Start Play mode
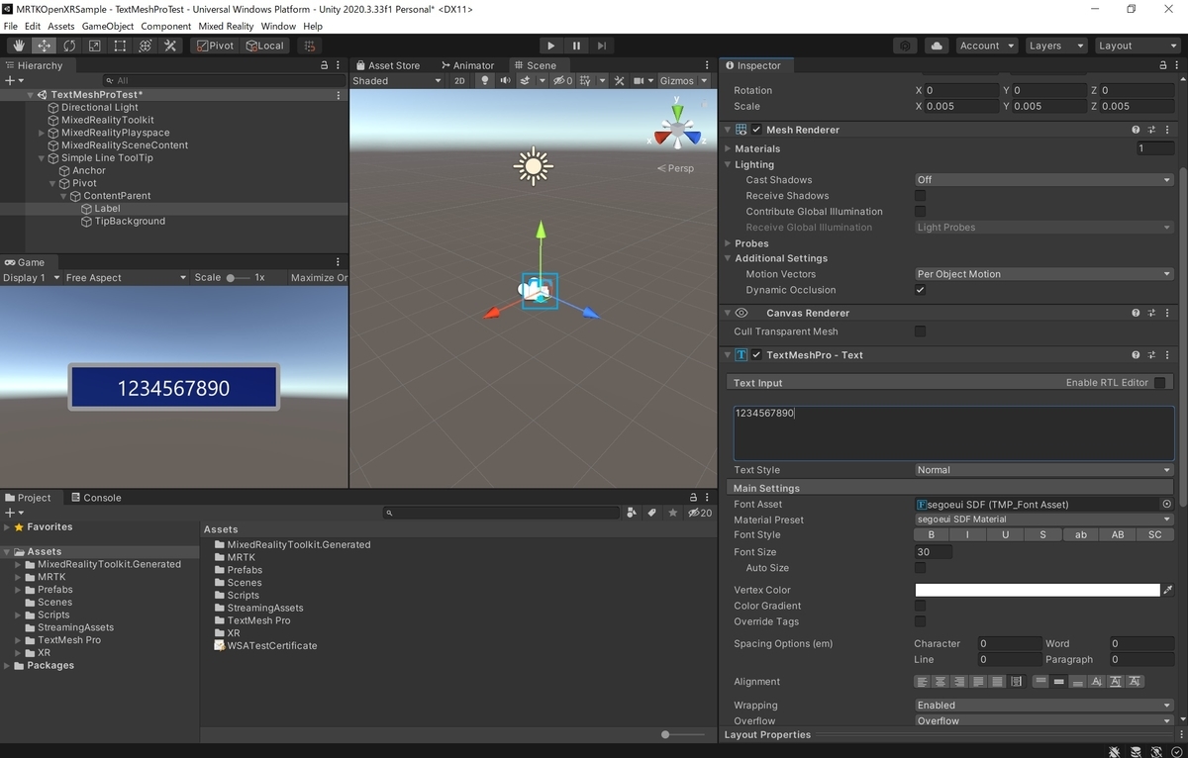 (x=551, y=46)
